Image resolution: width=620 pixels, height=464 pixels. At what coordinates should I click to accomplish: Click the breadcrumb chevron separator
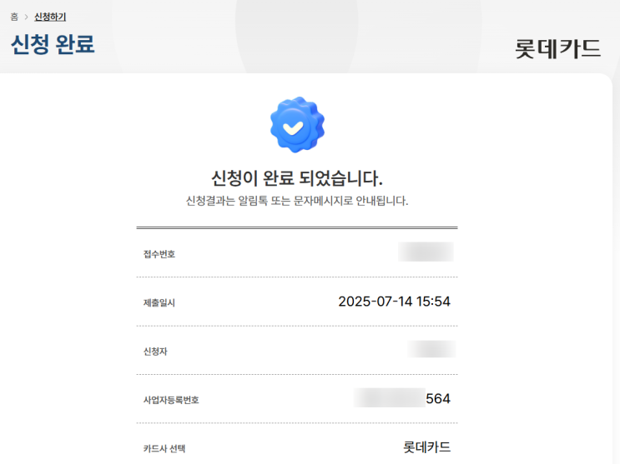[x=26, y=17]
